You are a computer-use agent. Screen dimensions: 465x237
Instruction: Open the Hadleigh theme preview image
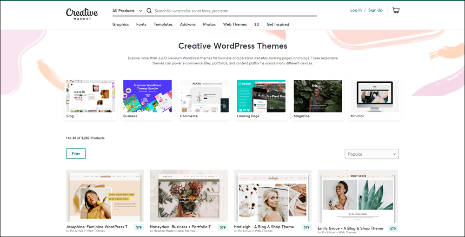click(x=273, y=196)
